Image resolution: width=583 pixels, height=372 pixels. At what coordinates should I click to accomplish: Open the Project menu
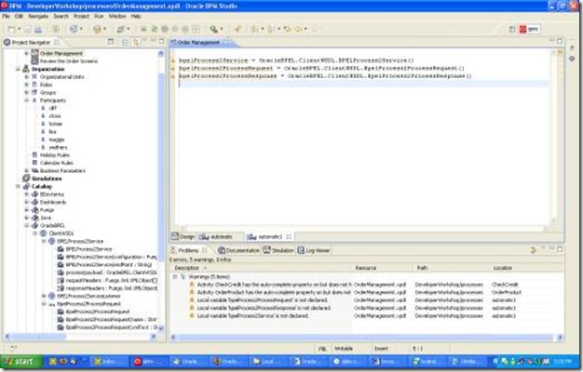[x=81, y=16]
